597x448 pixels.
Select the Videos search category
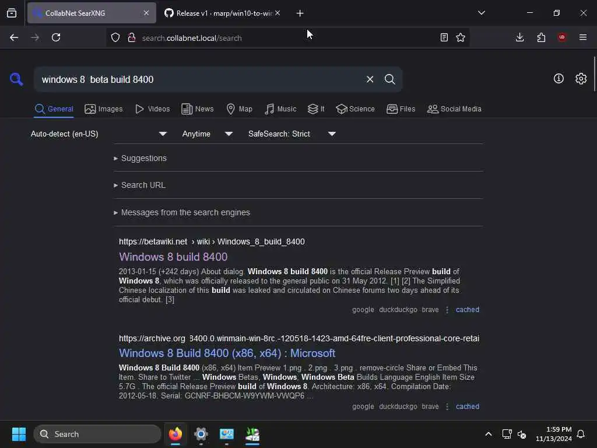tap(152, 109)
